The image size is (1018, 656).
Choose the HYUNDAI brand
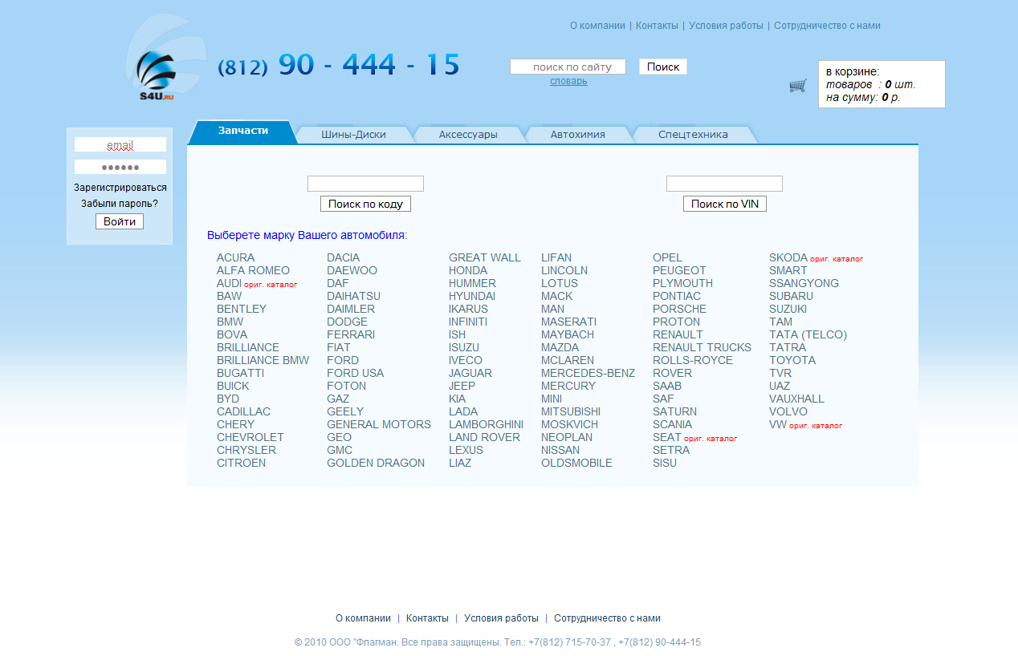coord(472,296)
